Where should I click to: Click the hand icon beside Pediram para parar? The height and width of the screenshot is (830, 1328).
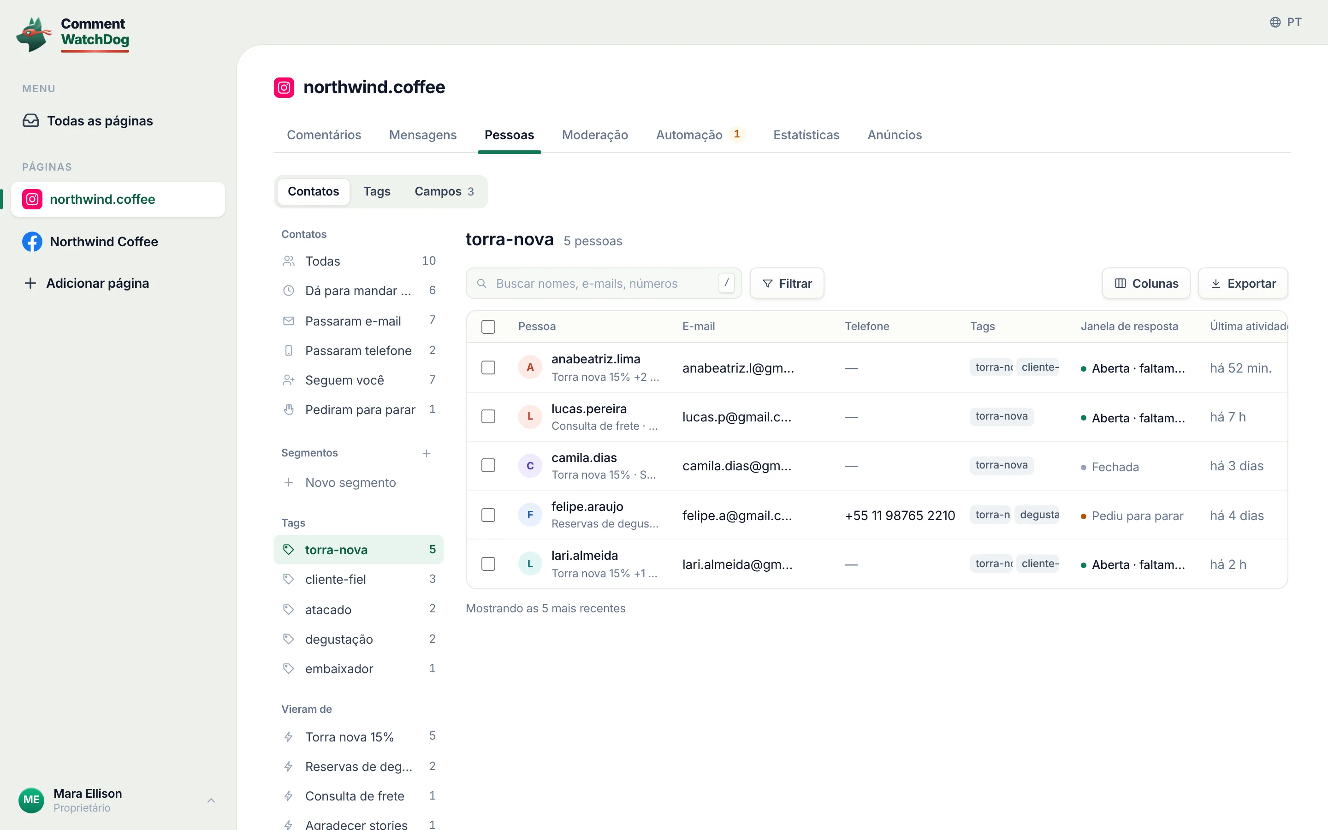pyautogui.click(x=289, y=409)
